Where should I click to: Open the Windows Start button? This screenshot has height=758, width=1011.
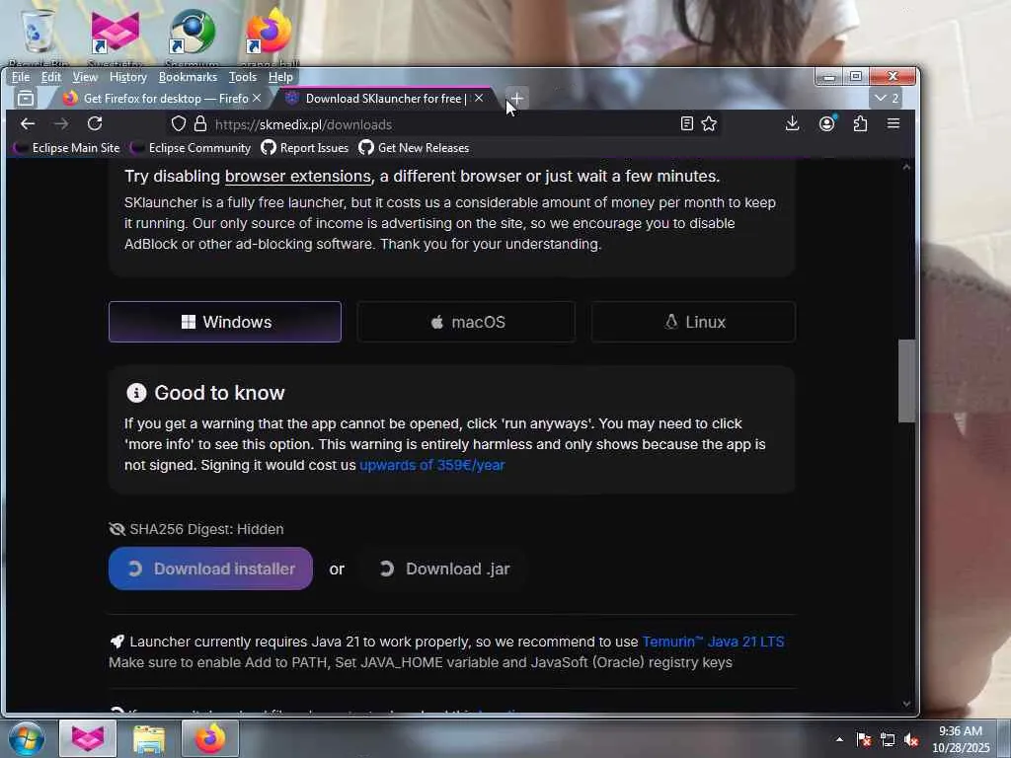[x=26, y=738]
